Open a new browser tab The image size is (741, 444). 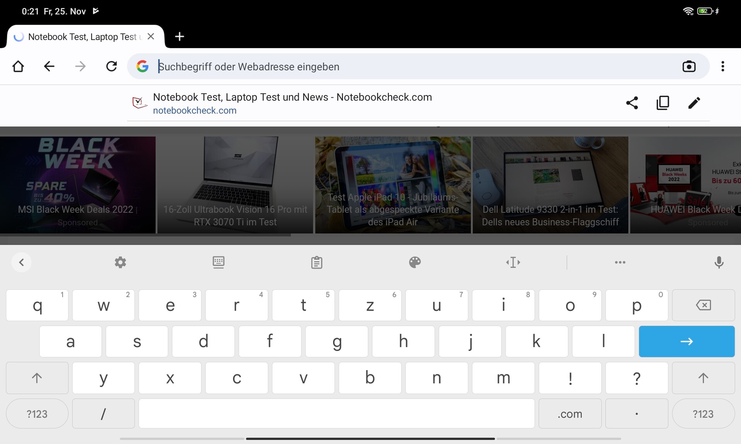179,37
